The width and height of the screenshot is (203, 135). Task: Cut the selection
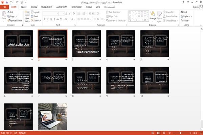pos(10,12)
